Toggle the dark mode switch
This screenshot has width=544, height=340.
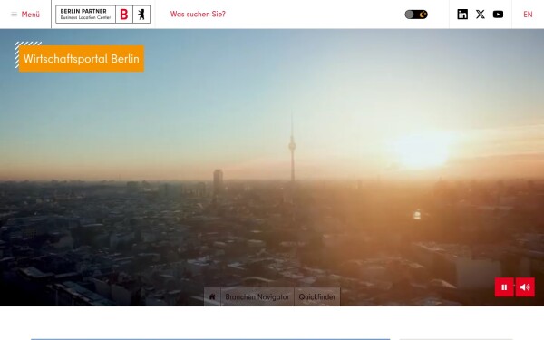point(416,15)
